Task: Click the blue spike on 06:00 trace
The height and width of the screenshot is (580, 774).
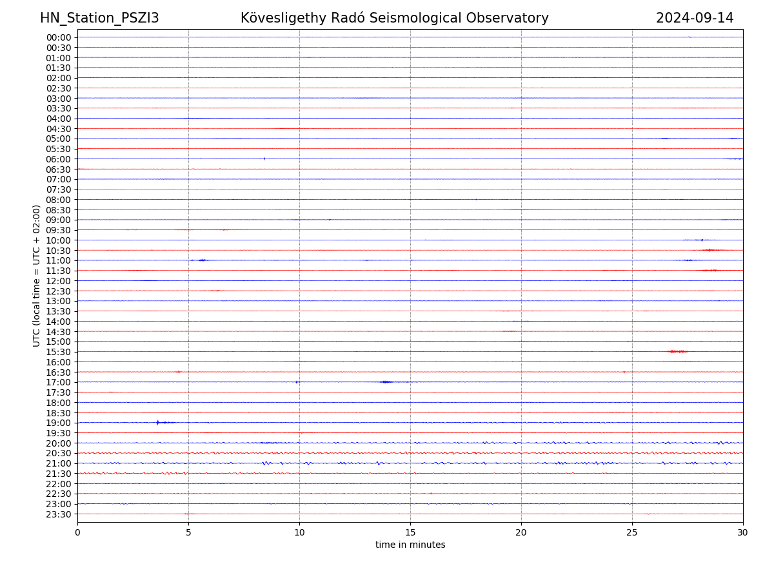Action: pyautogui.click(x=264, y=159)
